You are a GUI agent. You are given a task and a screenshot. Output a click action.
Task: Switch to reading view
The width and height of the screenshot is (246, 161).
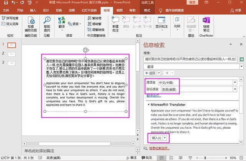[181, 158]
